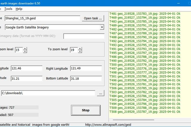The height and width of the screenshot is (127, 191).
Task: Browse for folder with the ... button
Action: click(101, 93)
